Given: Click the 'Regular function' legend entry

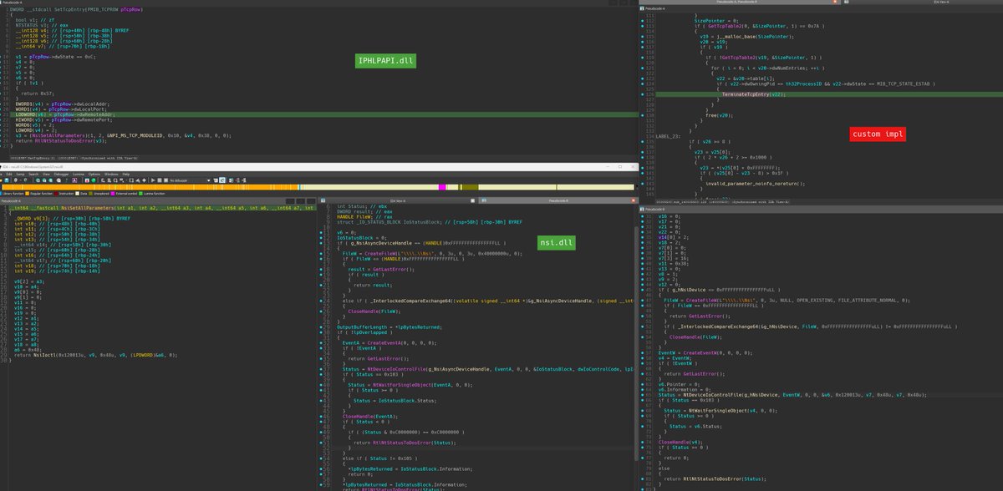Looking at the screenshot, I should click(x=38, y=193).
